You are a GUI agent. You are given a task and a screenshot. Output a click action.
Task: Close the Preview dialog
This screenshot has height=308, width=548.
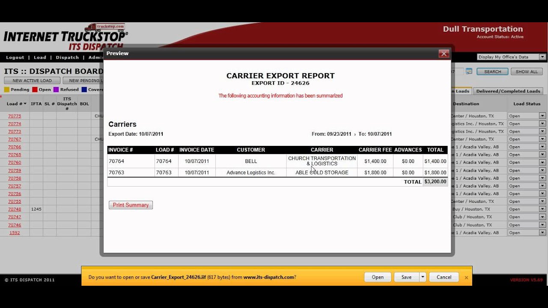(444, 53)
